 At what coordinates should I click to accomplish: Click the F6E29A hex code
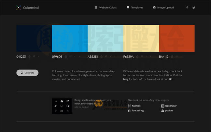click(128, 57)
